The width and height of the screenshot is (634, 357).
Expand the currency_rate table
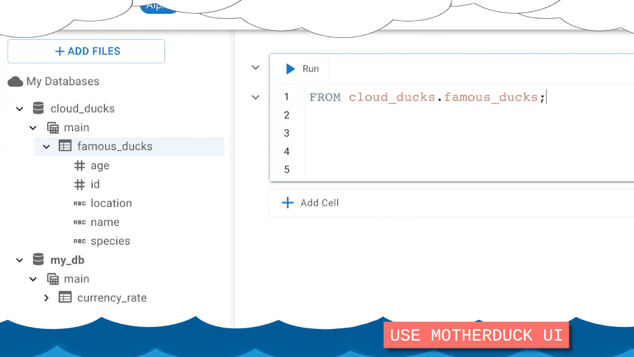tap(46, 298)
